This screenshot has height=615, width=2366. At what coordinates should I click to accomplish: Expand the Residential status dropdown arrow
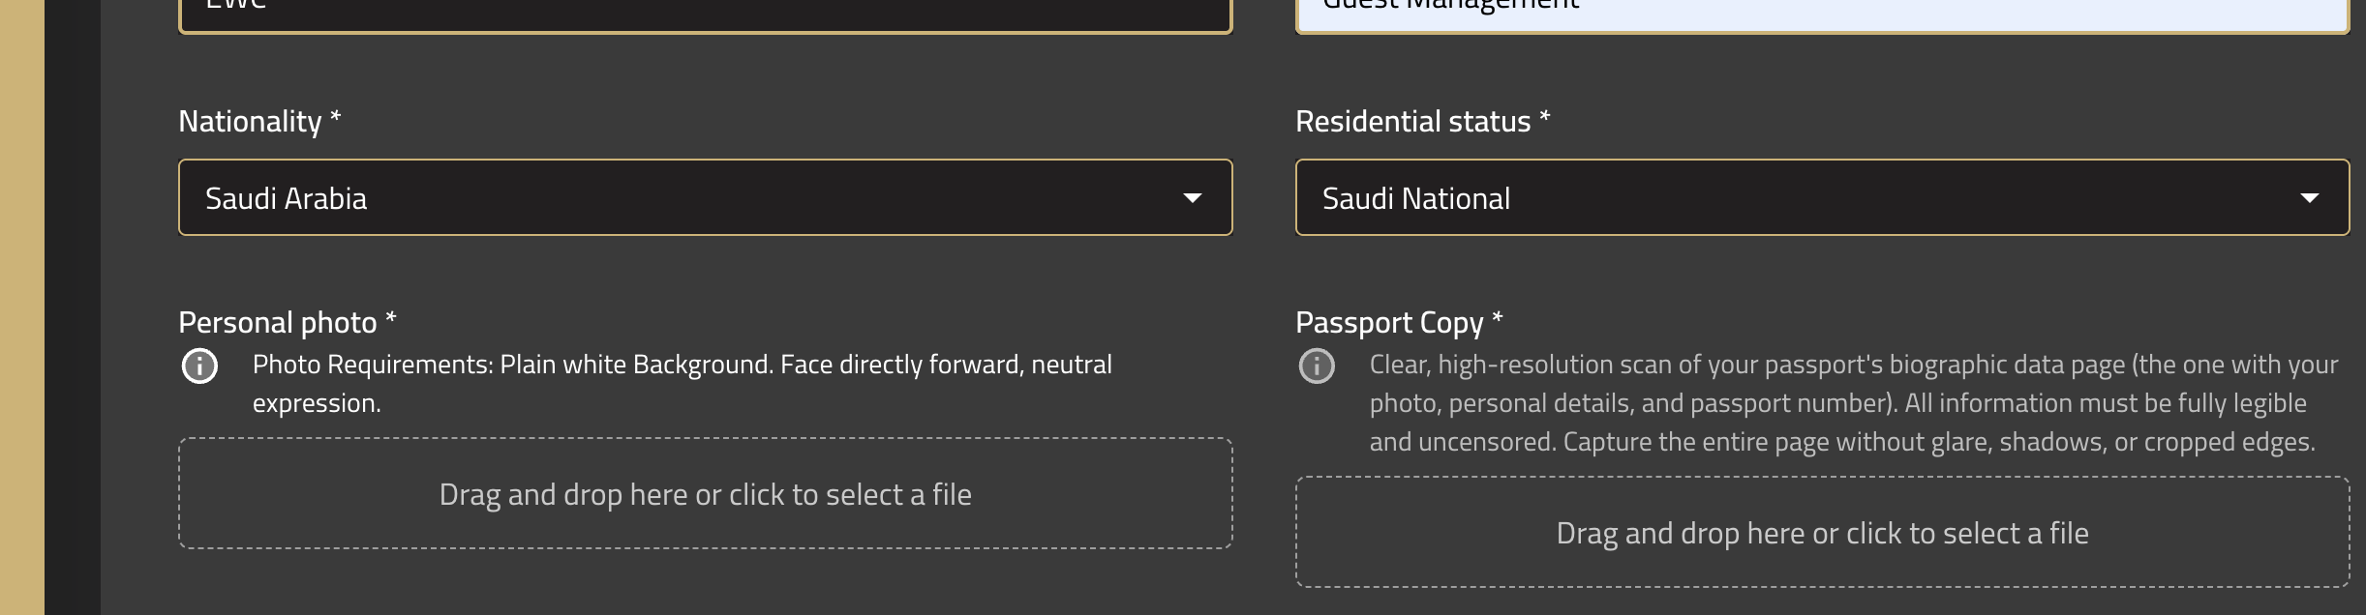[2310, 198]
